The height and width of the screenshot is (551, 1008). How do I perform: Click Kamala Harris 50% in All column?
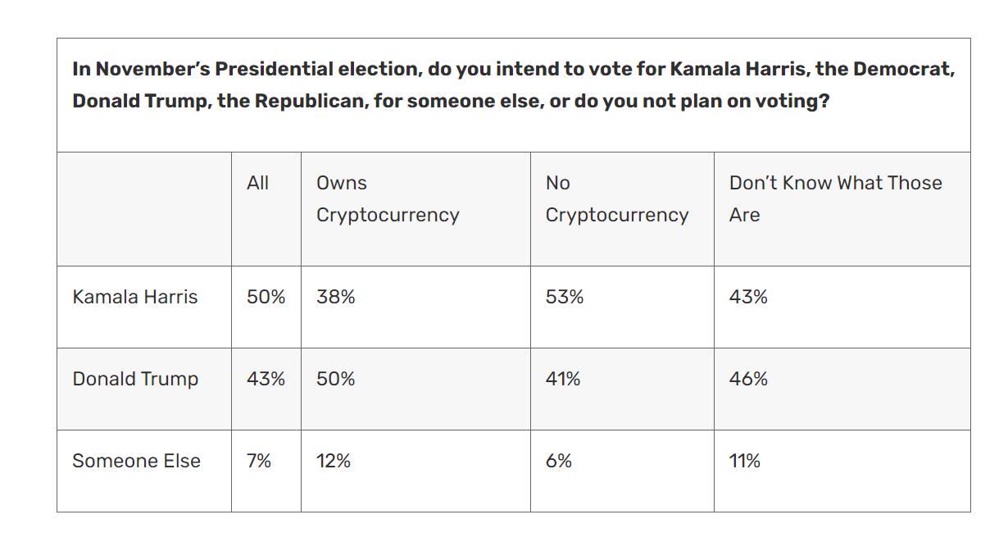pos(266,297)
